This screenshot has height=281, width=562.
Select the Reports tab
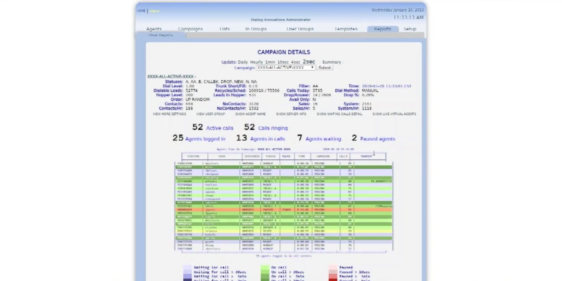383,29
